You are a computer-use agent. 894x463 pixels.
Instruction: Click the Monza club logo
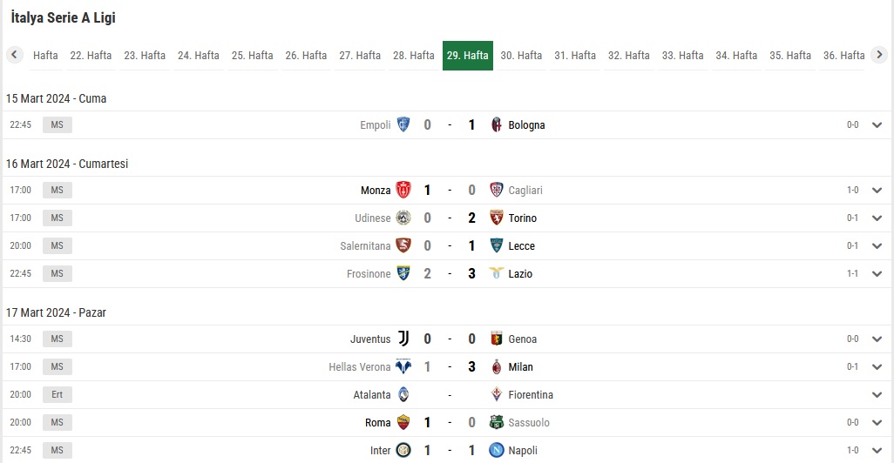(403, 191)
